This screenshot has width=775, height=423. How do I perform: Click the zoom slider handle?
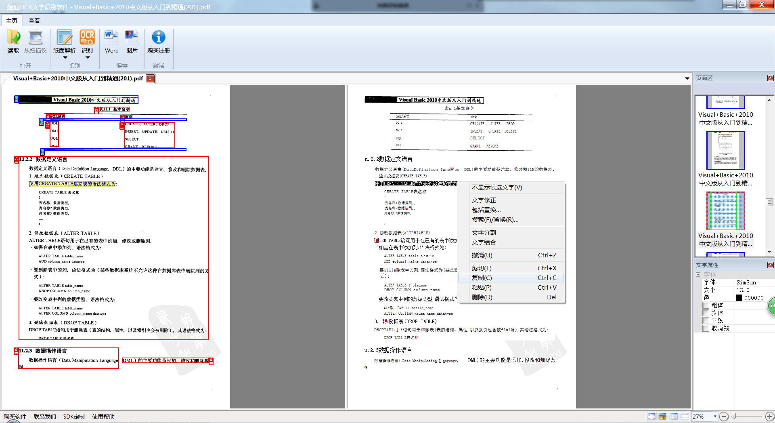734,416
